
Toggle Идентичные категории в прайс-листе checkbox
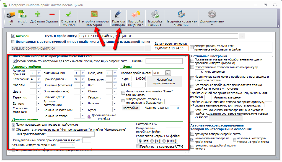[192, 79]
